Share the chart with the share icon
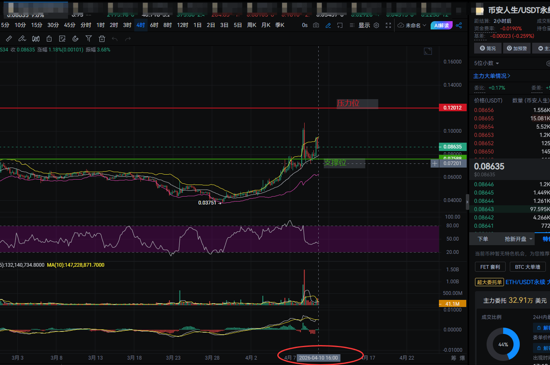 [x=459, y=25]
